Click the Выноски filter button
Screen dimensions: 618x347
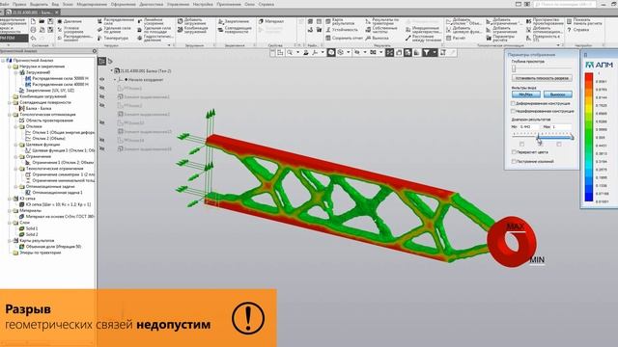click(557, 94)
